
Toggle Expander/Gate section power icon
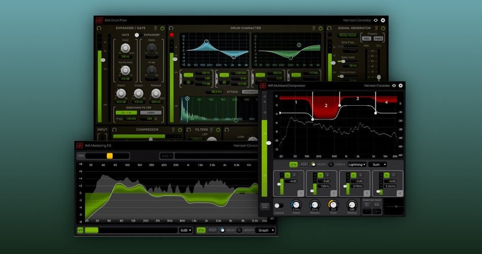163,28
